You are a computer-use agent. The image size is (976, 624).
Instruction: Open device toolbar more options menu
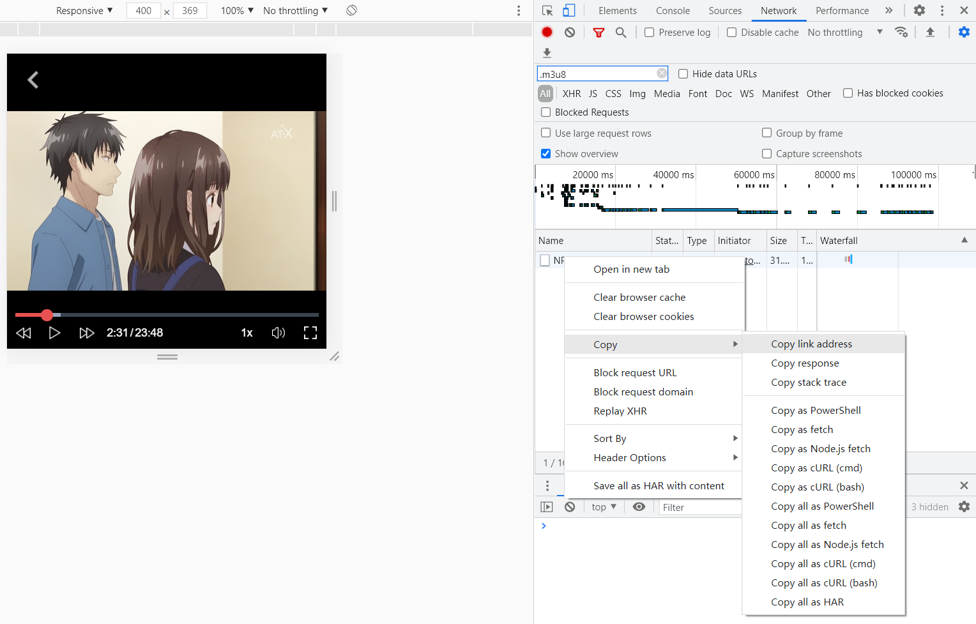pyautogui.click(x=519, y=10)
